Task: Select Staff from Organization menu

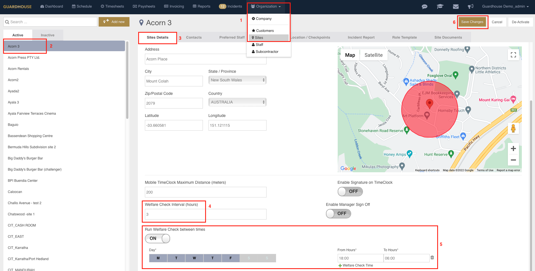Action: (258, 45)
